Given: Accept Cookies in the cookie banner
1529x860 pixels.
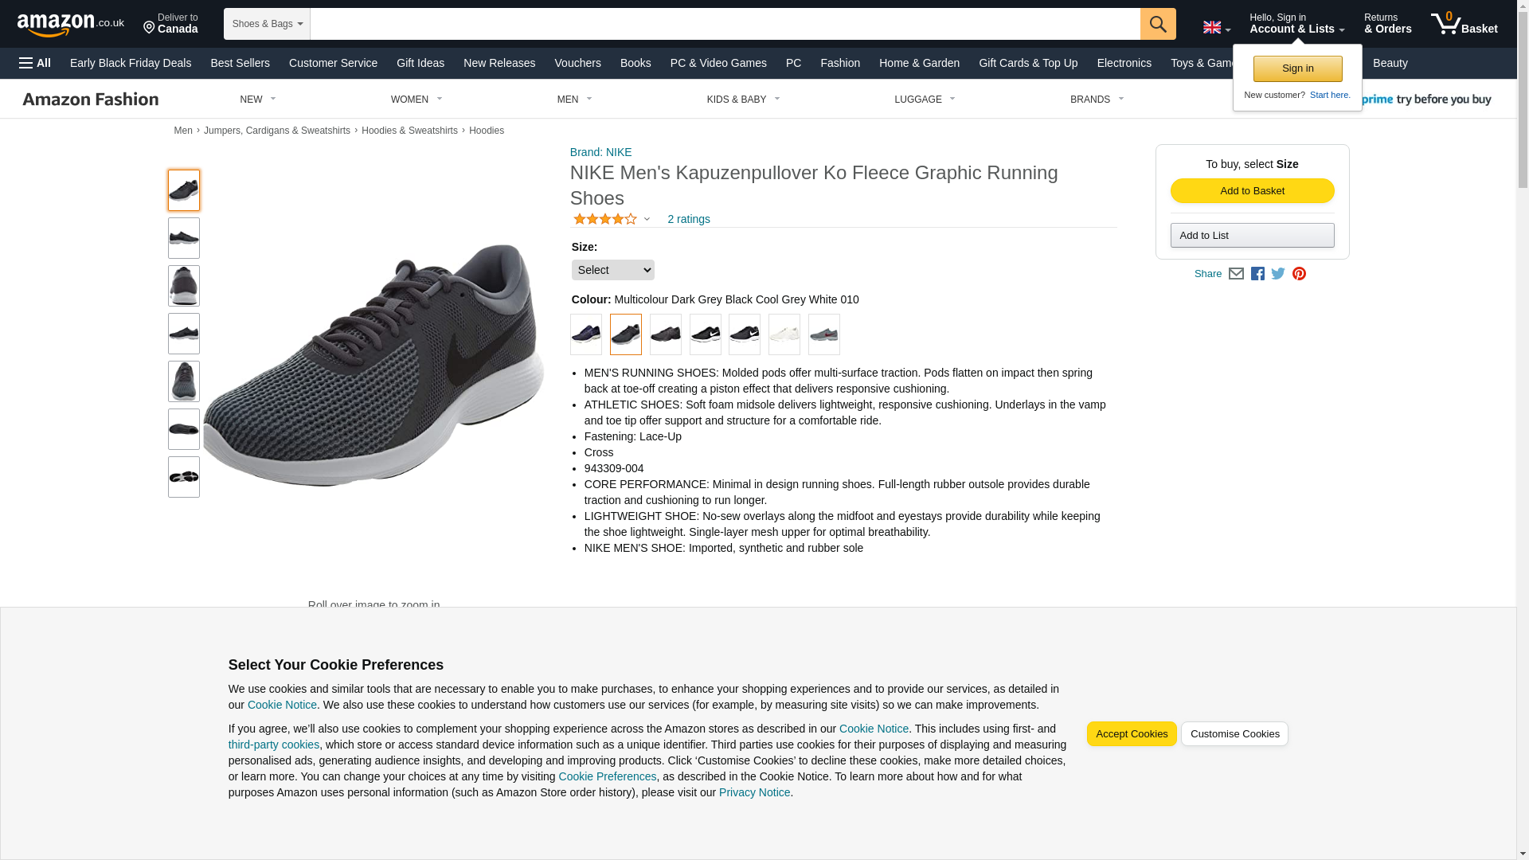Looking at the screenshot, I should click(1131, 734).
